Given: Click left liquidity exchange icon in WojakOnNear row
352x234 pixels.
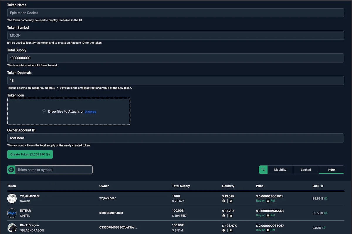Looking at the screenshot, I should click(224, 201).
